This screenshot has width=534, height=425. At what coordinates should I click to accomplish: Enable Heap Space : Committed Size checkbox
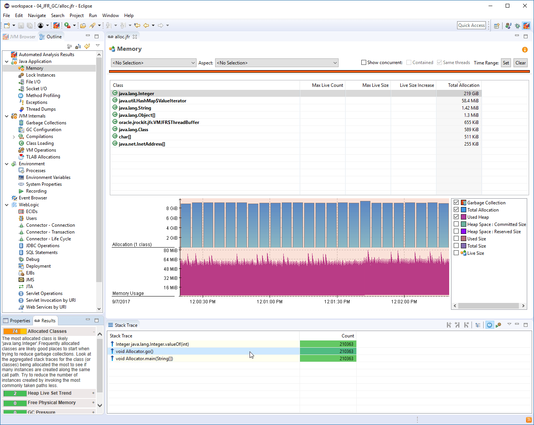456,224
